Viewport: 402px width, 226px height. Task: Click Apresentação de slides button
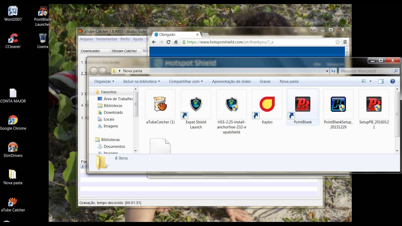click(x=231, y=81)
